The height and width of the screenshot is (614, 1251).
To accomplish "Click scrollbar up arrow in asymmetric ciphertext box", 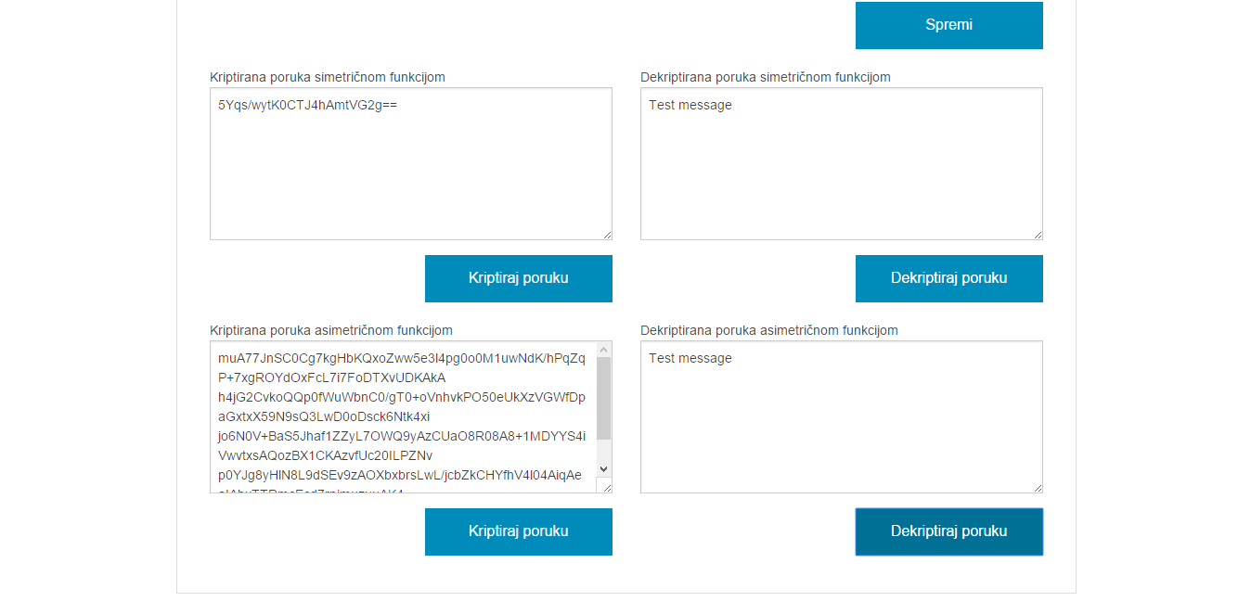I will point(603,350).
